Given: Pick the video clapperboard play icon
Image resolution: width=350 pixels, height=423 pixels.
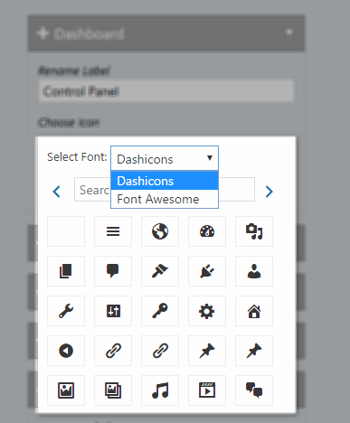Looking at the screenshot, I should pos(207,390).
